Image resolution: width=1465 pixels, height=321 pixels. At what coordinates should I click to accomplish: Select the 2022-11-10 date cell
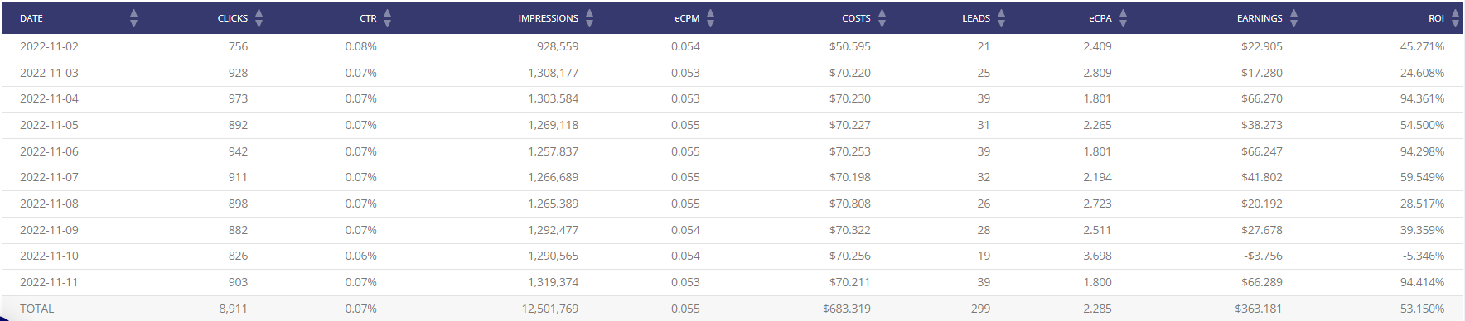tap(49, 256)
